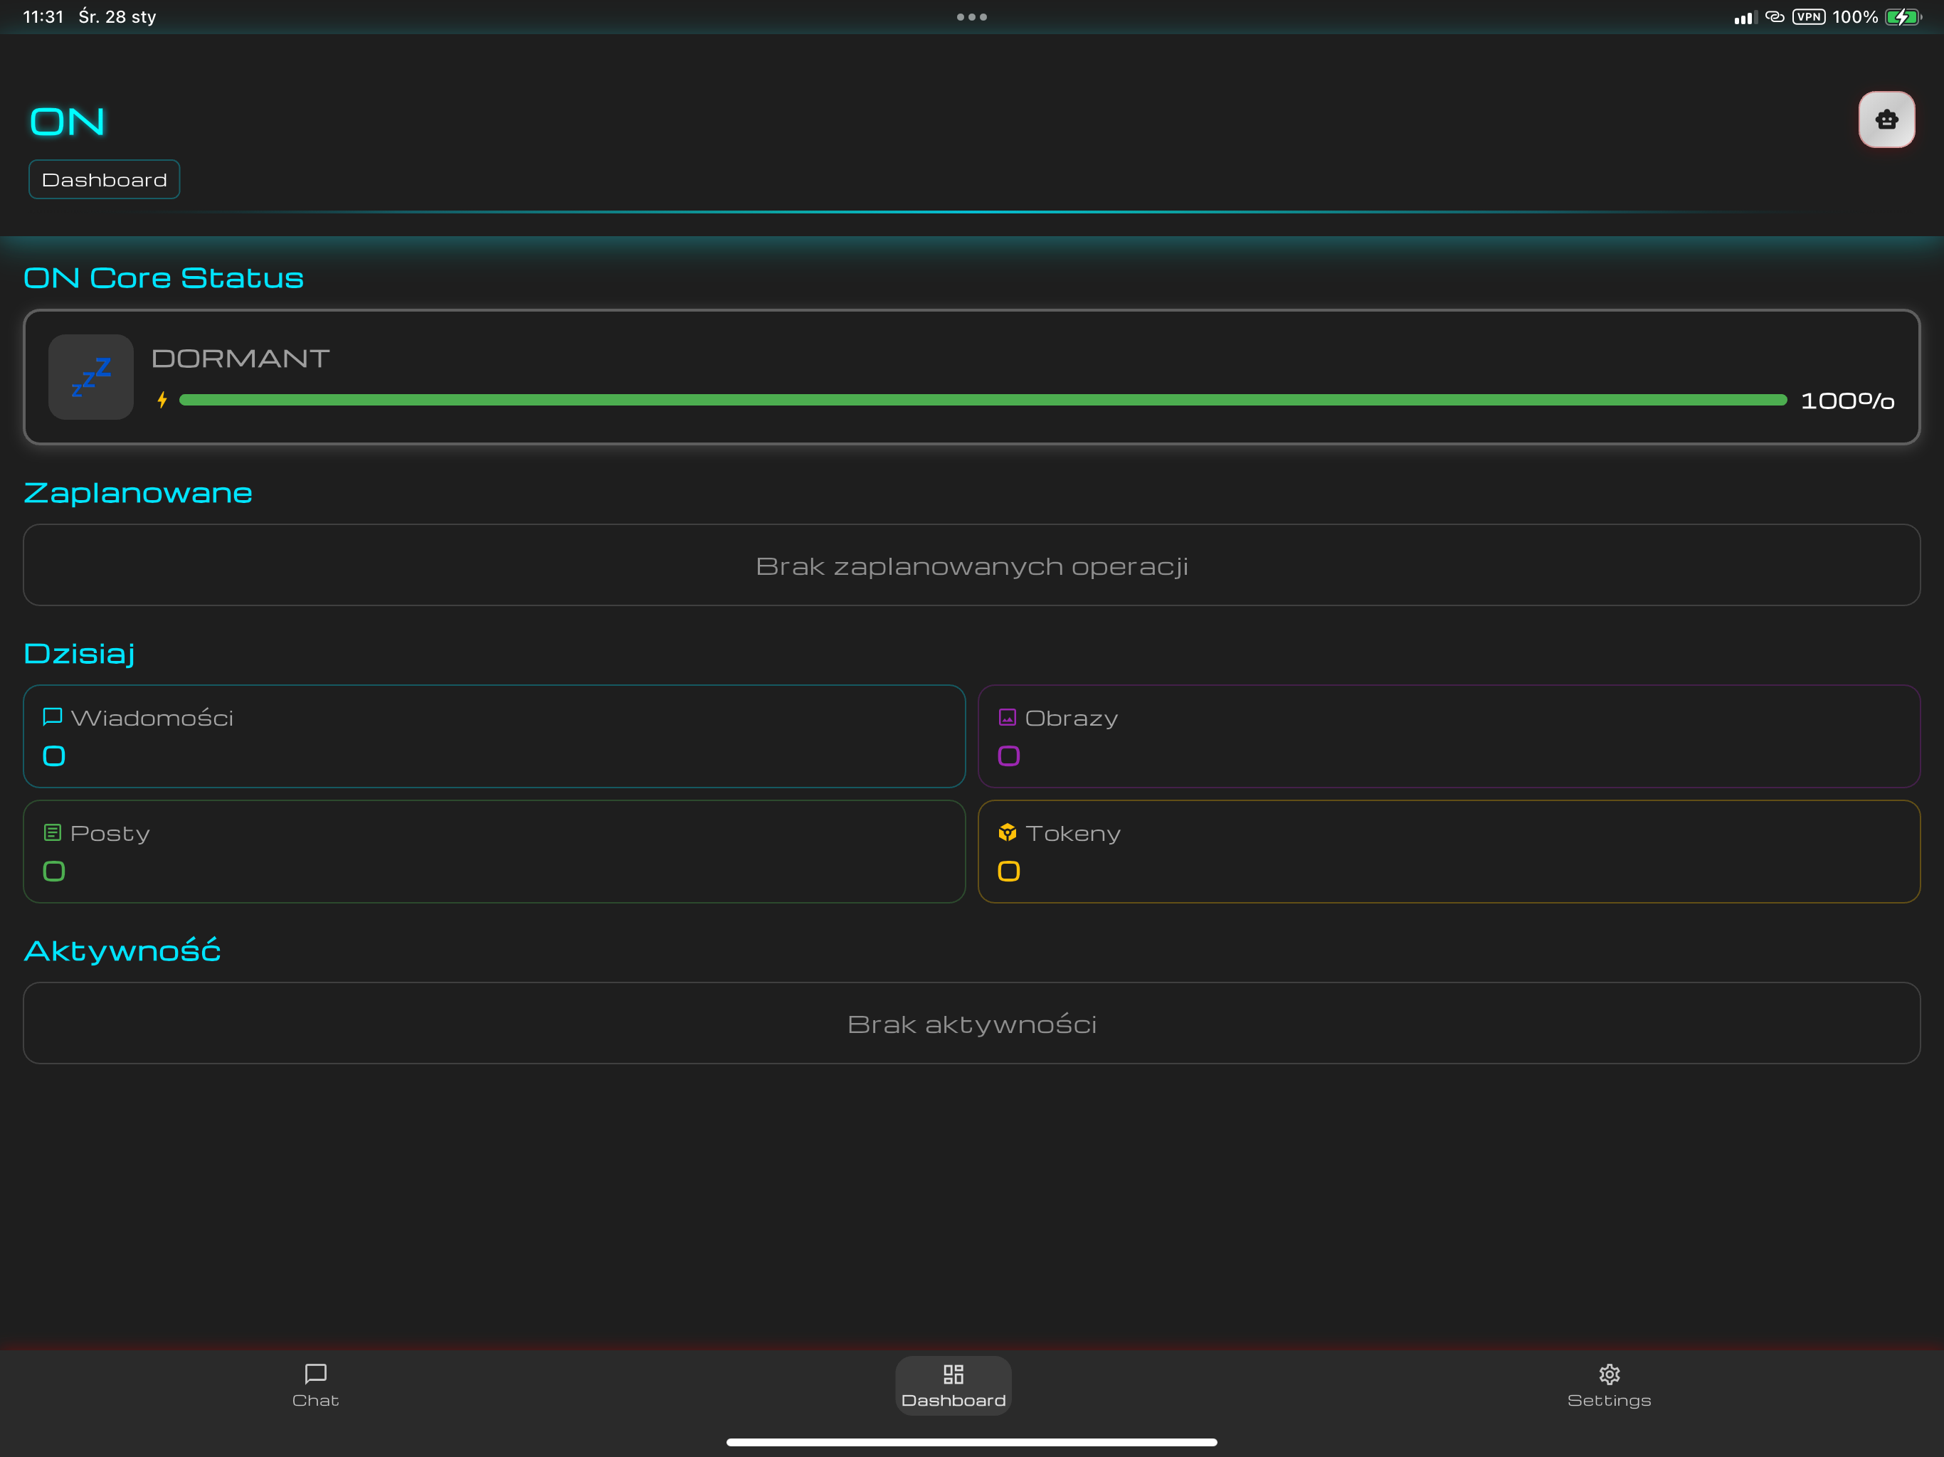Open the Wiadomości stats card
The height and width of the screenshot is (1457, 1944).
[494, 736]
